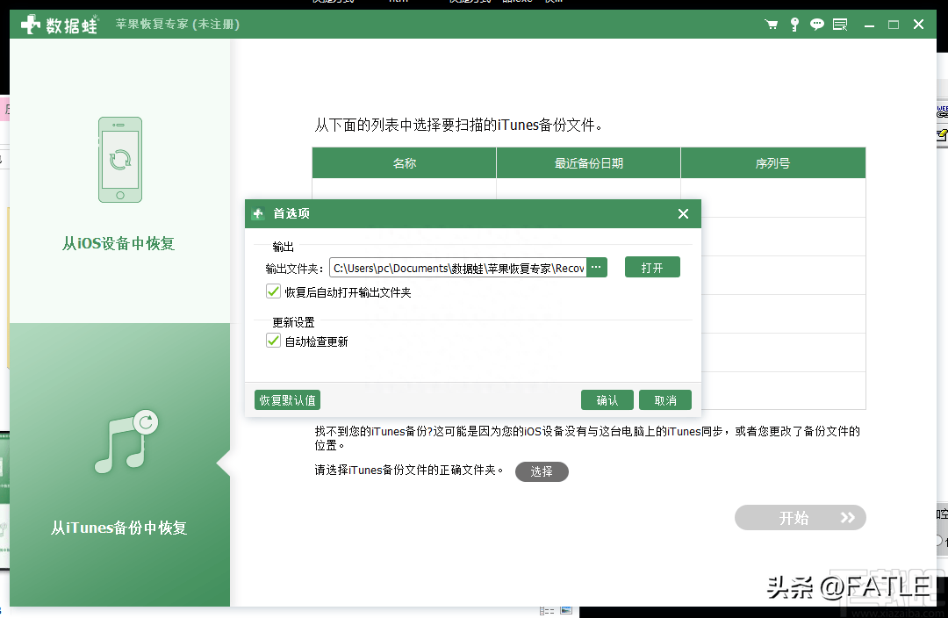Select the 从iTunes备份中恢复 tab
Screen dimensions: 948x618
tap(119, 528)
